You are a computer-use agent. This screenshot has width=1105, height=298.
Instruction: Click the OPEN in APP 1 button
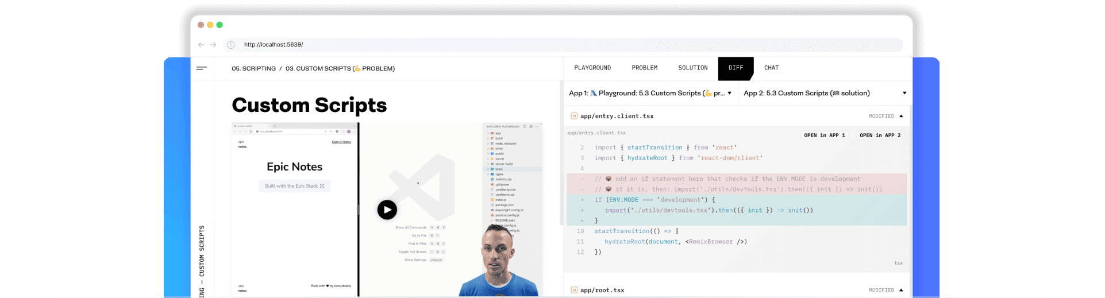tap(824, 136)
